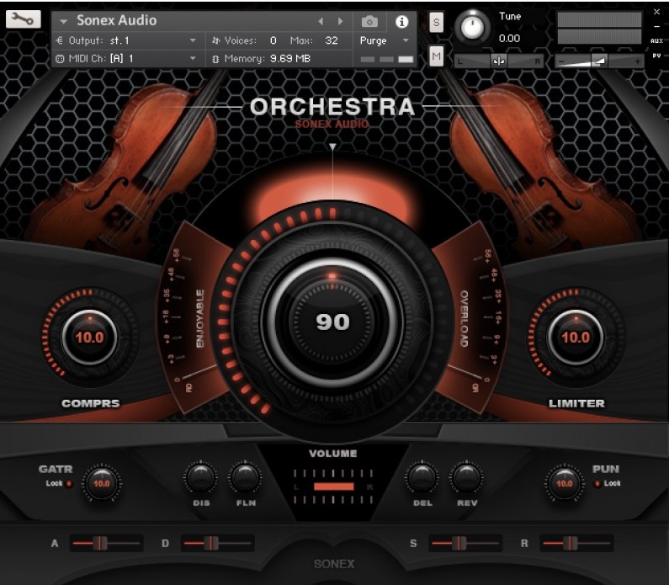Click the COMPRS label
The image size is (669, 585).
[x=90, y=403]
